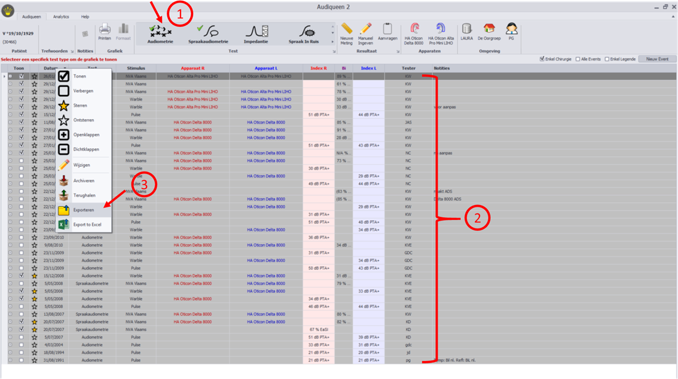The height and width of the screenshot is (379, 678).
Task: Toggle Toon checkbox for 15/12/2008 row
Action: pyautogui.click(x=21, y=276)
